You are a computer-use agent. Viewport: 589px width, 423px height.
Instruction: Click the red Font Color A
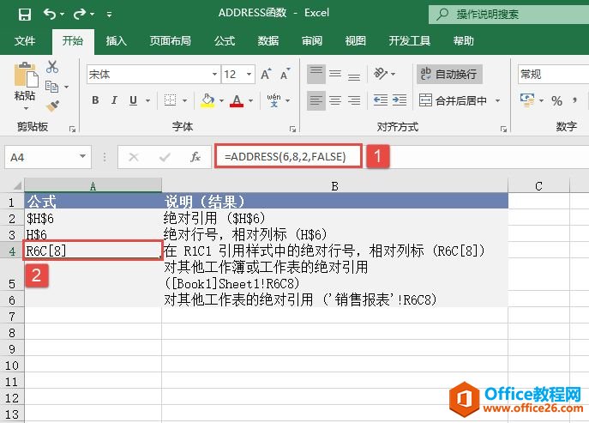[237, 100]
